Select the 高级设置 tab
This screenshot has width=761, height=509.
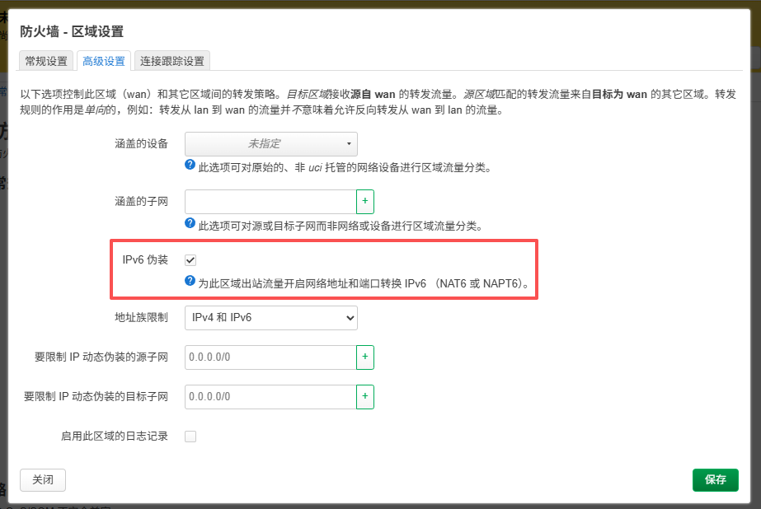coord(104,61)
